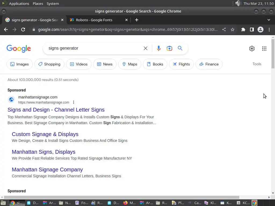This screenshot has width=275, height=206.
Task: Open the Chrome profile avatar
Action: (260, 30)
